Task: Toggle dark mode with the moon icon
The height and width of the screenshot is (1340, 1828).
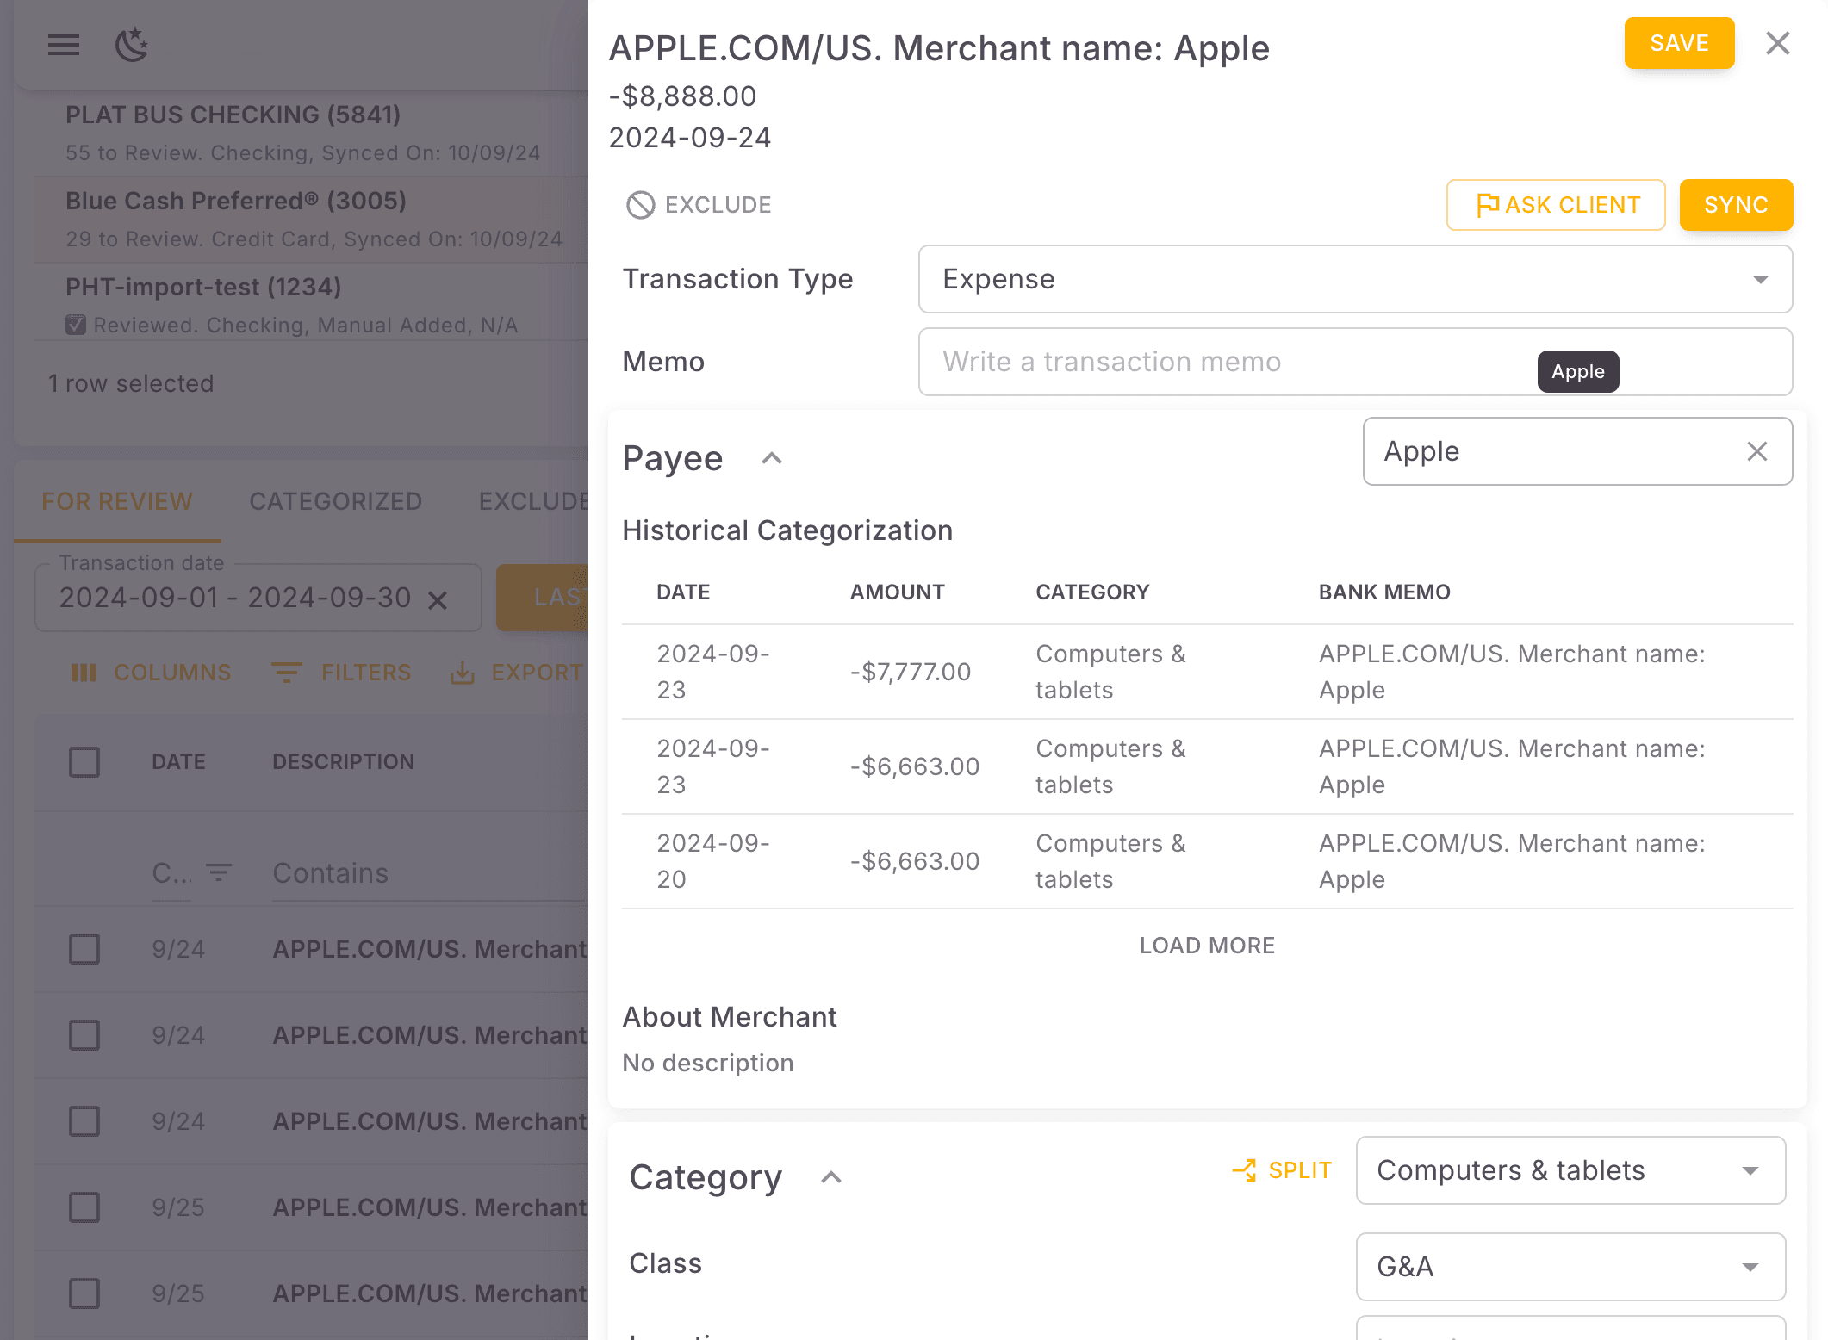Action: tap(131, 45)
